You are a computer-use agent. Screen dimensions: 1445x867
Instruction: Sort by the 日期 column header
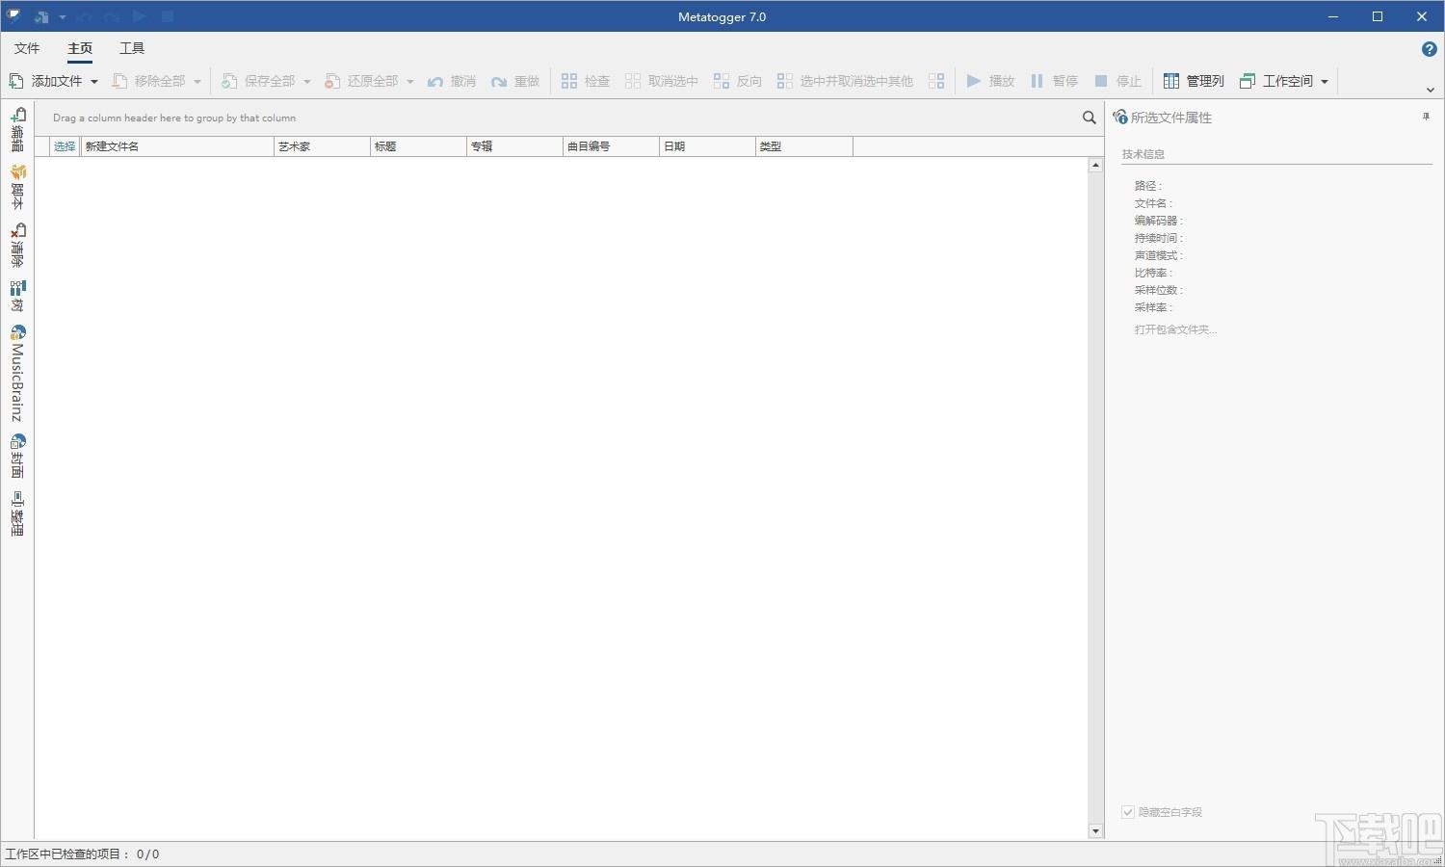pos(707,146)
